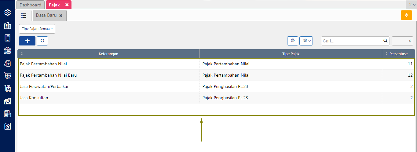The width and height of the screenshot is (417, 152).
Task: Expand the Tipe Pajak: Semua filter
Action: pyautogui.click(x=37, y=29)
